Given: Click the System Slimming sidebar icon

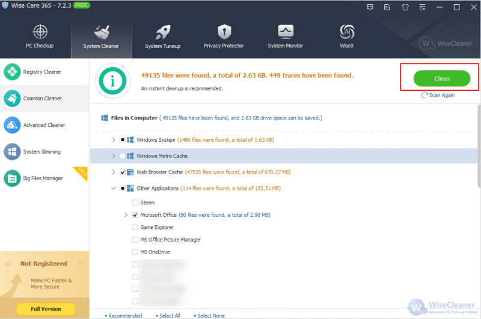Looking at the screenshot, I should point(12,151).
